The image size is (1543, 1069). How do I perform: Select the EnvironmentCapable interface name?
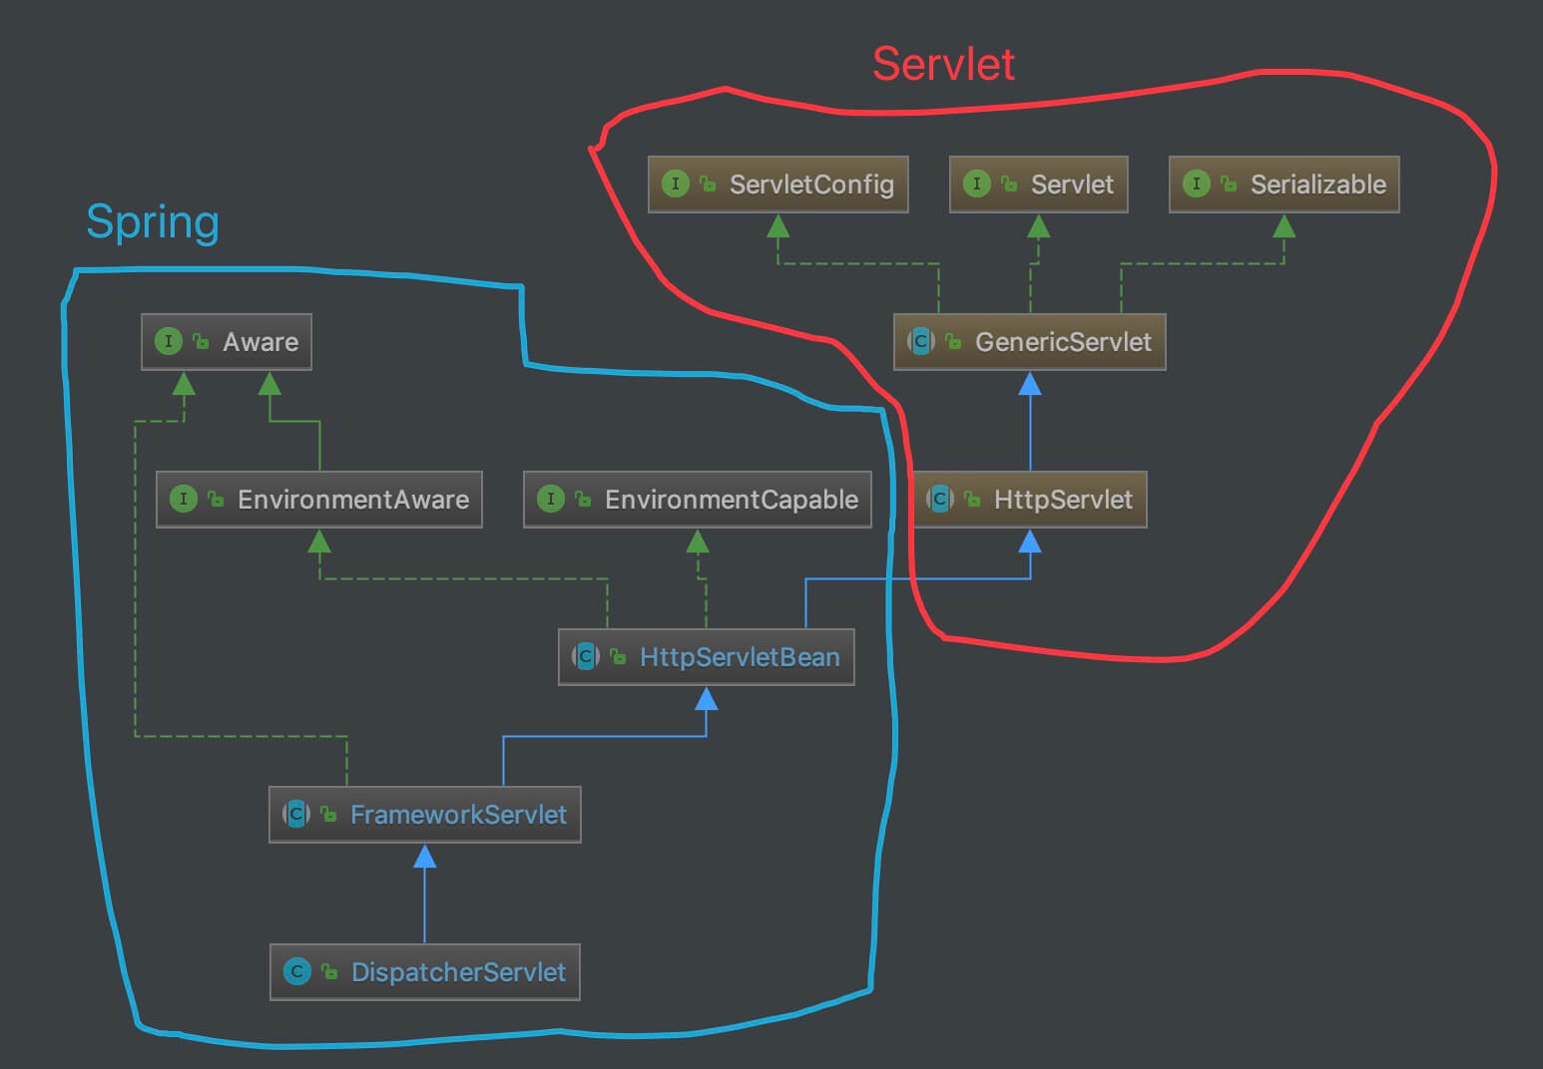tap(731, 500)
